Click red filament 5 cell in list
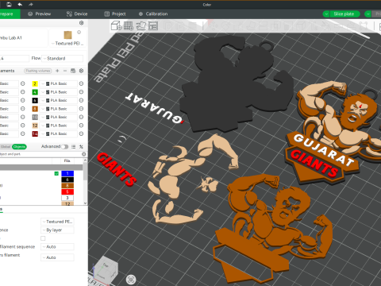381x286 pixels. coord(67,191)
